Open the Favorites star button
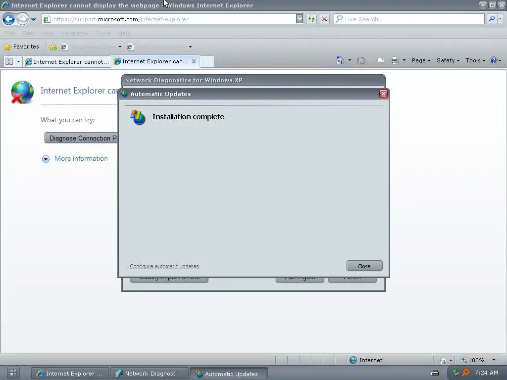The height and width of the screenshot is (380, 507). point(21,47)
